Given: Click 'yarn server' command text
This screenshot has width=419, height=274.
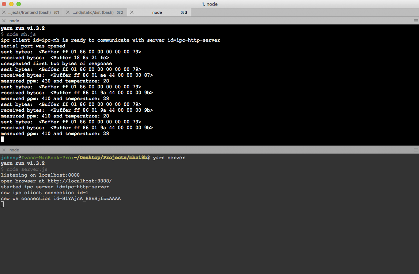Looking at the screenshot, I should tap(169, 158).
